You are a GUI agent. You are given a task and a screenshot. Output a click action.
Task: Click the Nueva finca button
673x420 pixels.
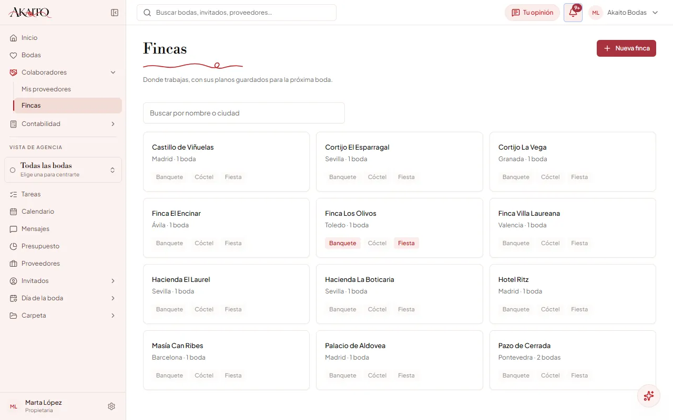pos(626,48)
